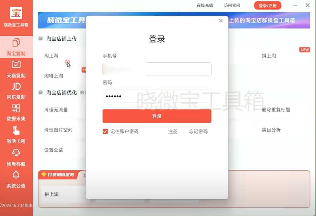The image size is (316, 216).
Task: Click the 注册 link
Action: [173, 131]
